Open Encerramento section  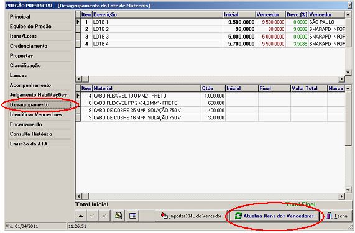tap(40, 124)
